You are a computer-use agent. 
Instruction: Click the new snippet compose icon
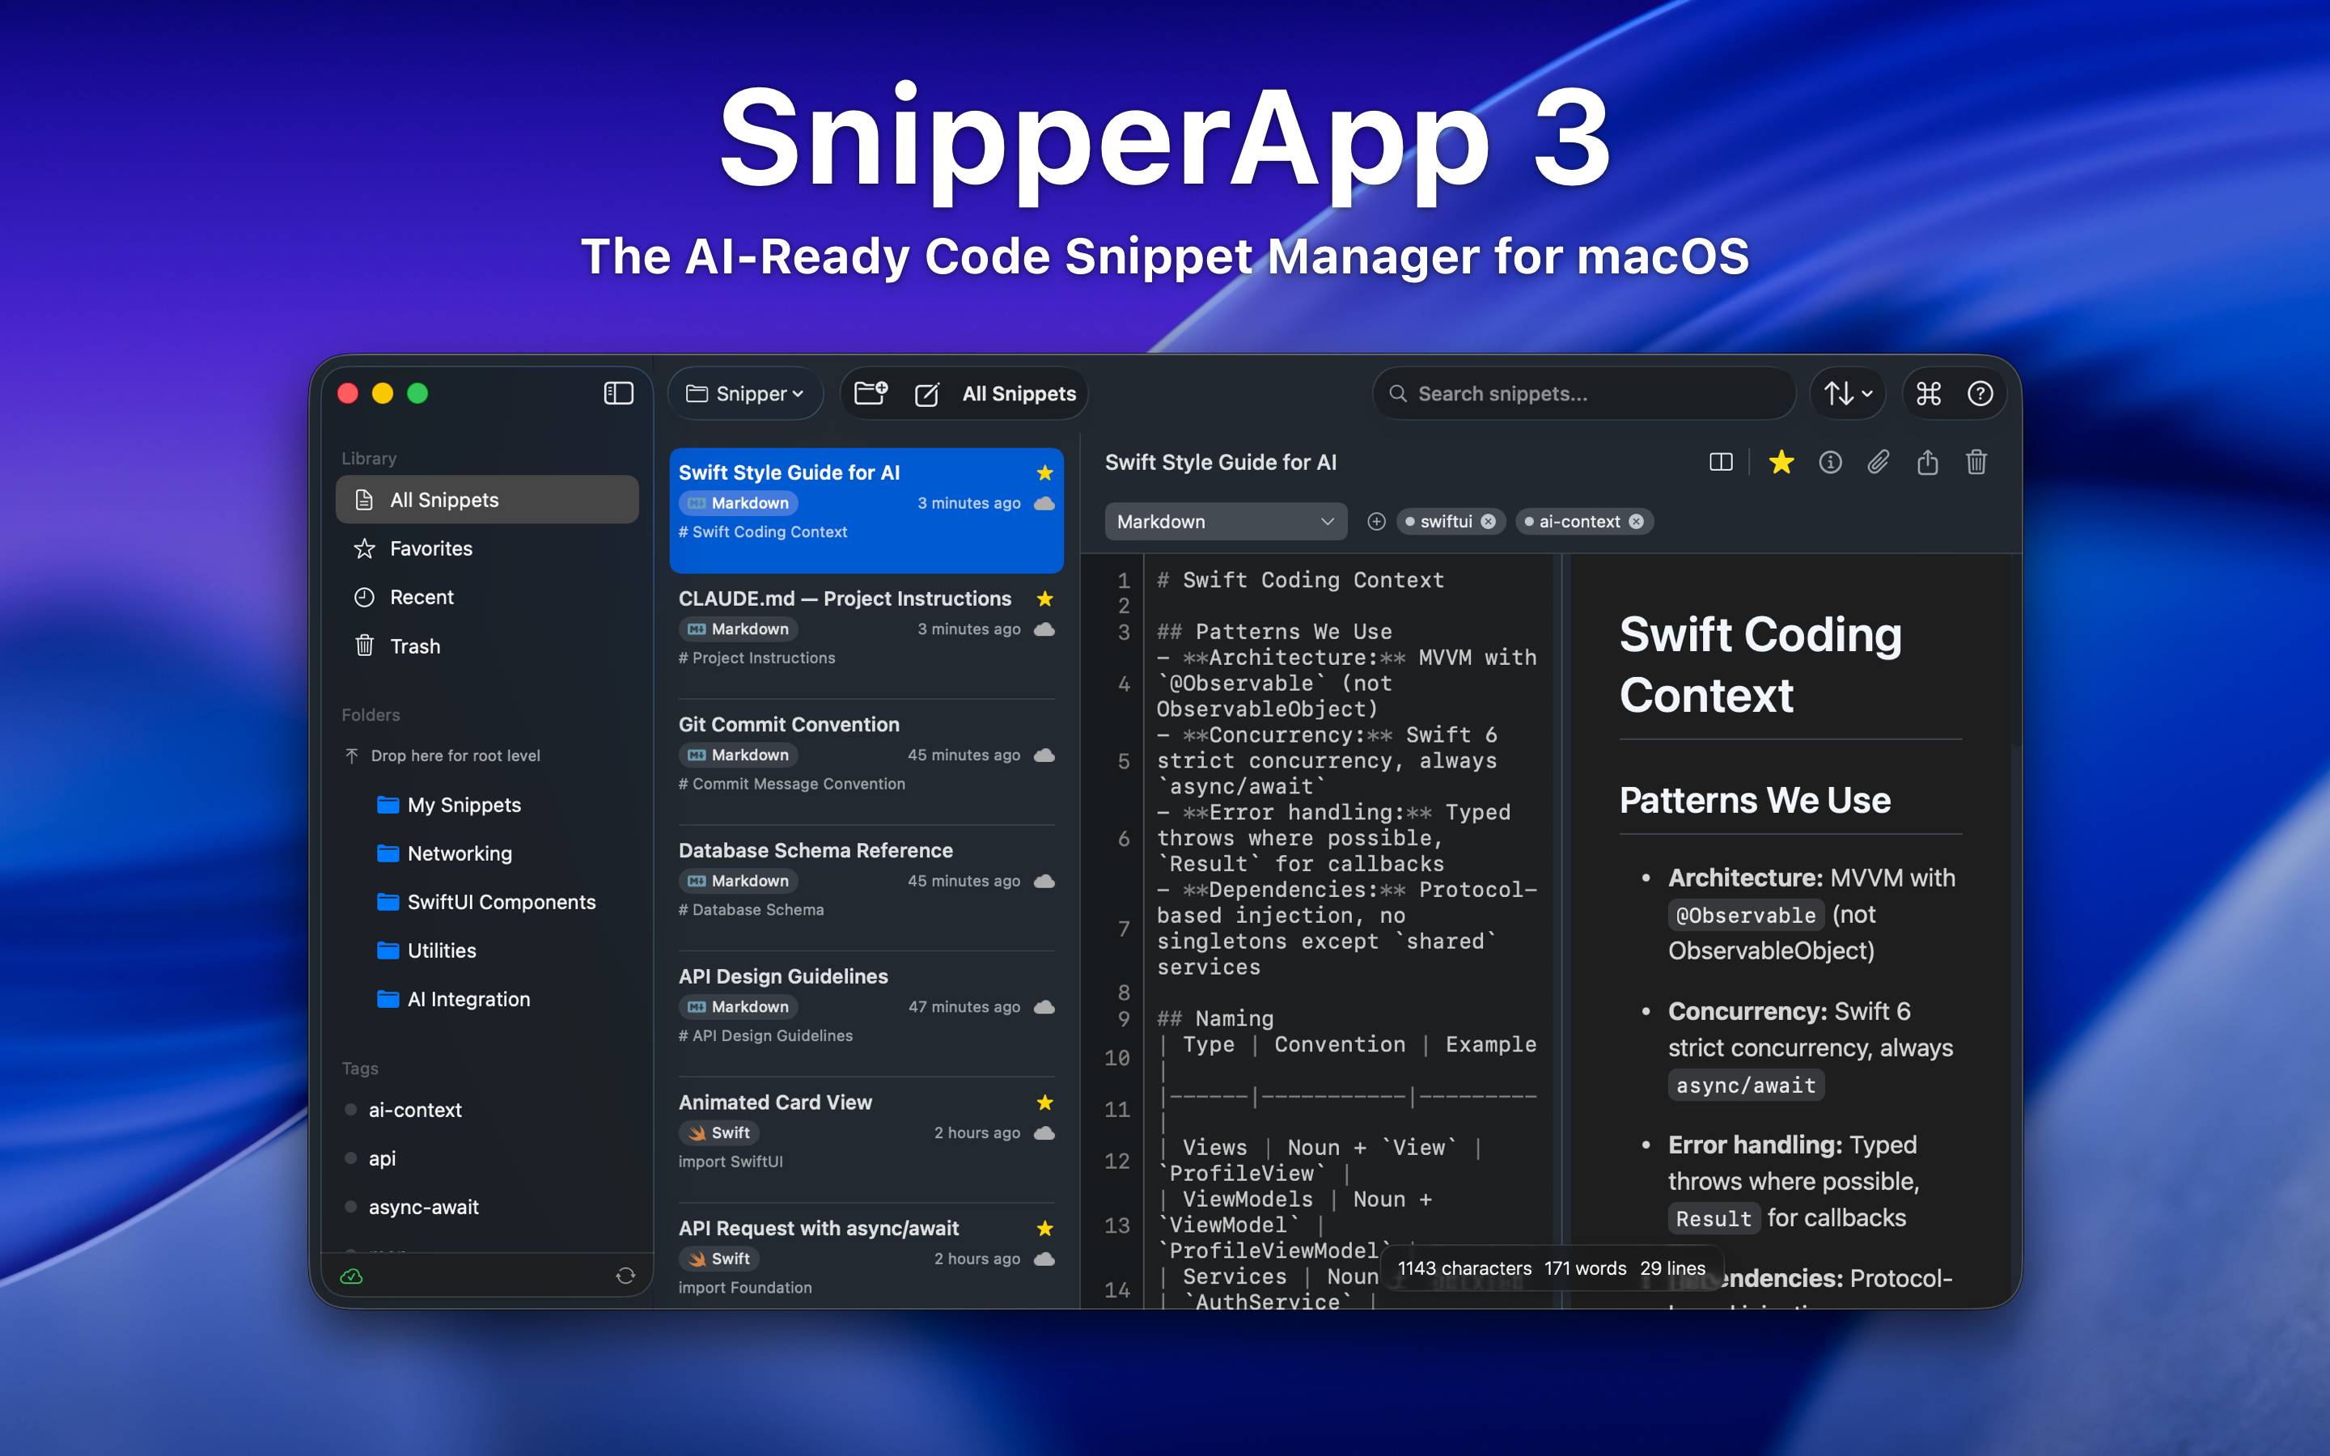pyautogui.click(x=926, y=394)
